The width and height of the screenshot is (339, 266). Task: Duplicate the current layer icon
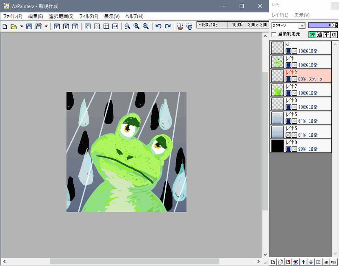(281, 262)
